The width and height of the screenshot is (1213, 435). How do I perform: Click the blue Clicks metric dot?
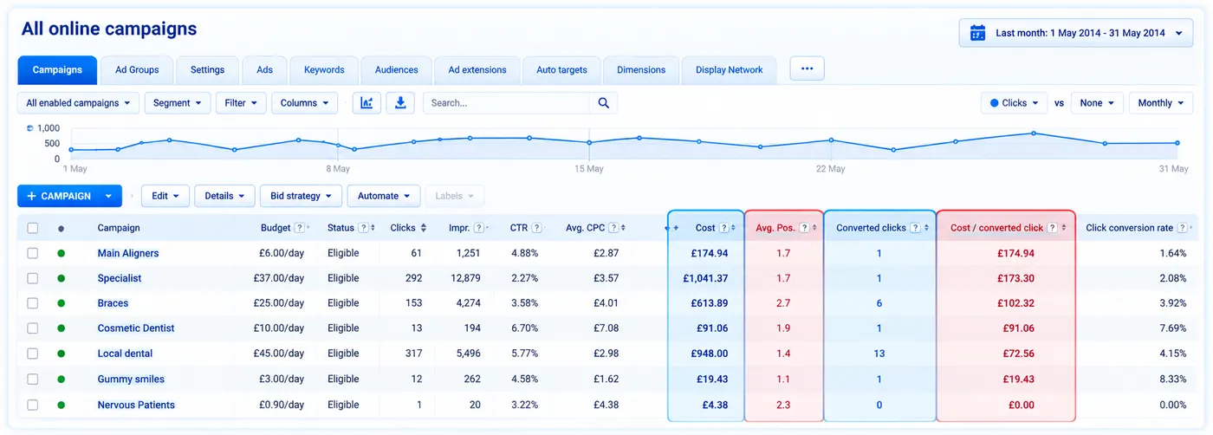(994, 103)
